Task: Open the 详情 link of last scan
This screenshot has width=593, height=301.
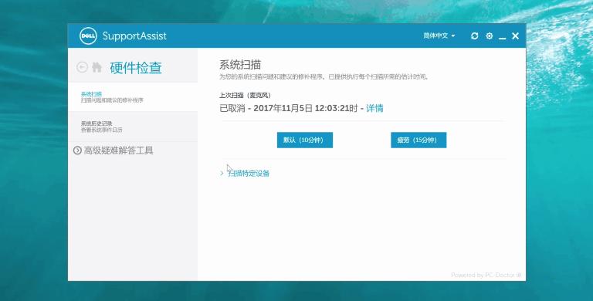Action: 374,108
